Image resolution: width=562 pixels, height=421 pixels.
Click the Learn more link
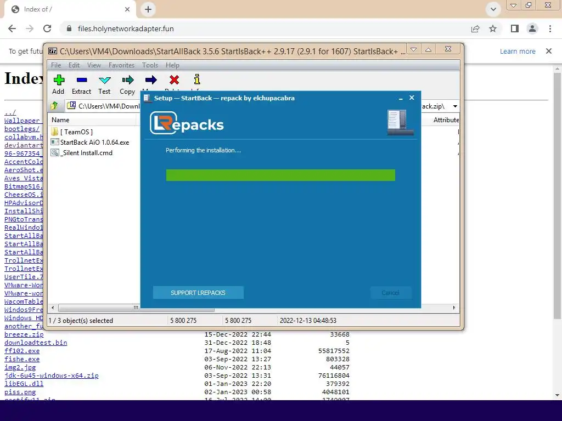pos(518,51)
